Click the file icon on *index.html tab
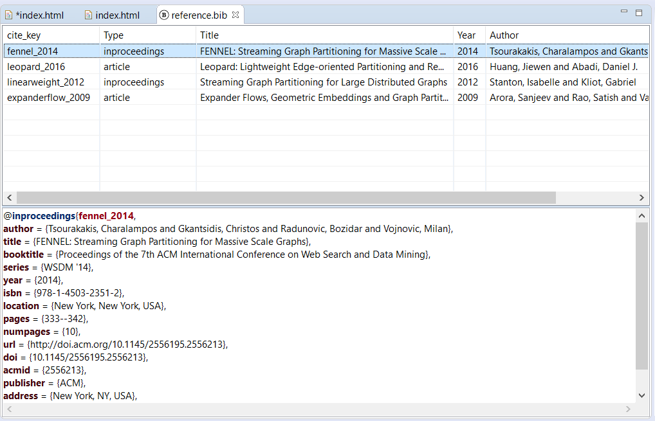This screenshot has width=655, height=421. [9, 15]
